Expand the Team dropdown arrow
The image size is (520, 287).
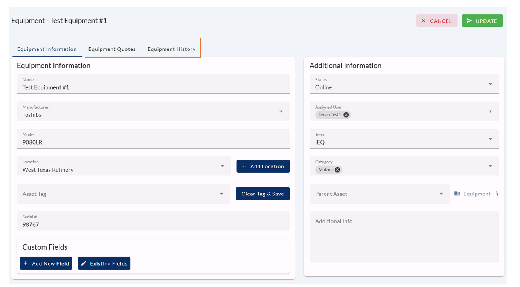pyautogui.click(x=490, y=139)
